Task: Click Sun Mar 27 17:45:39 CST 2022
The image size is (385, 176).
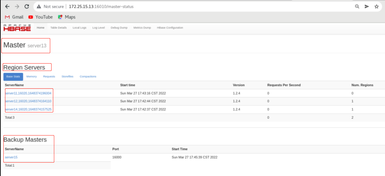Action: [x=195, y=157]
